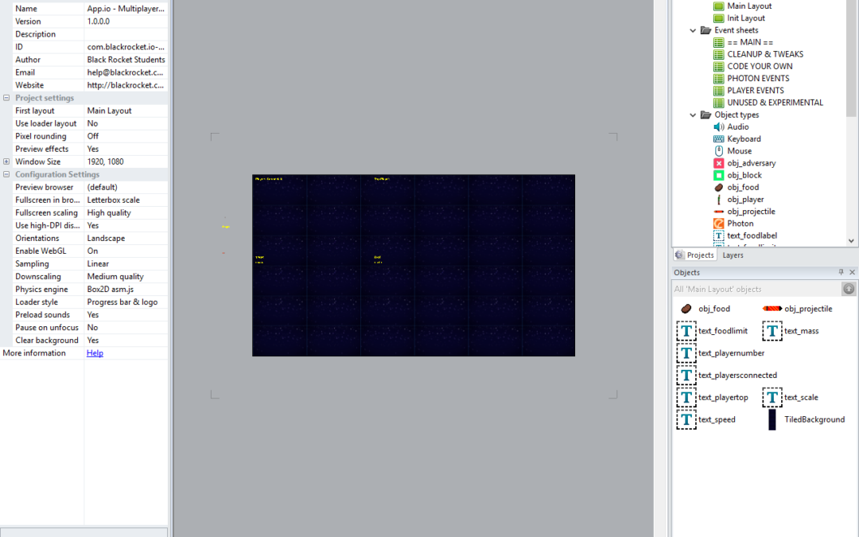Switch to the Projects tab

[694, 255]
